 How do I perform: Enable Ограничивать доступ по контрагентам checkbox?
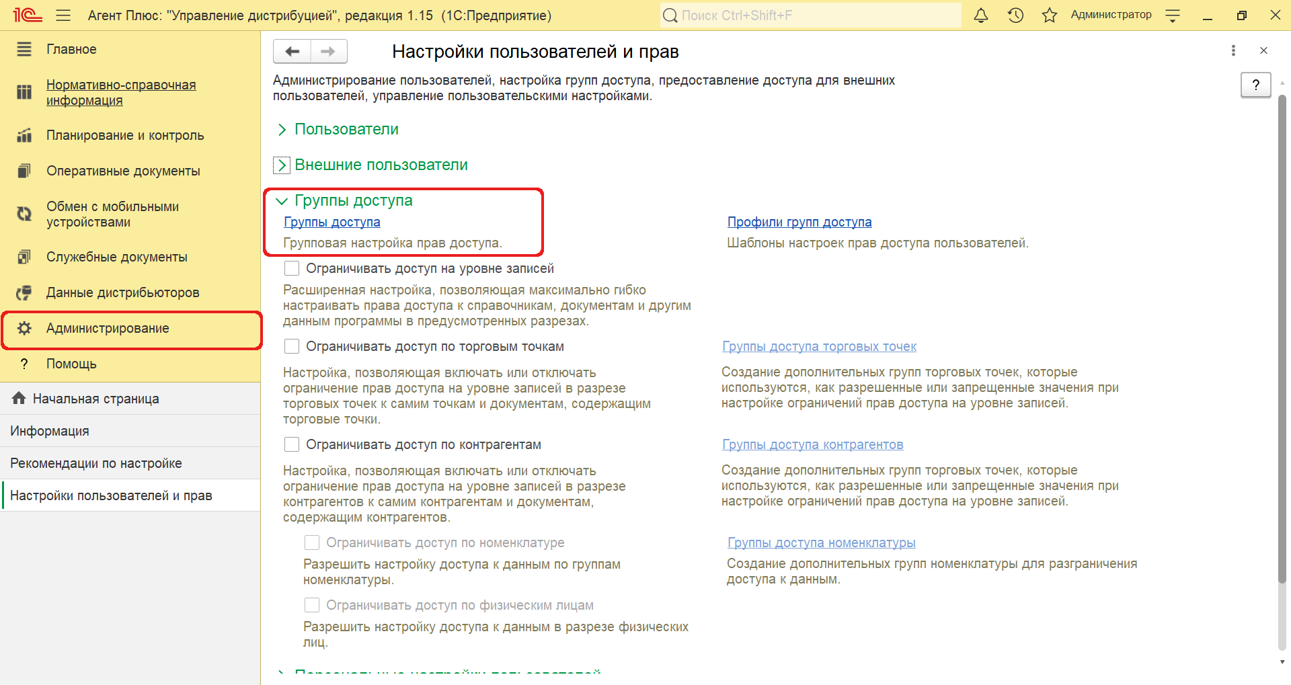(x=292, y=444)
